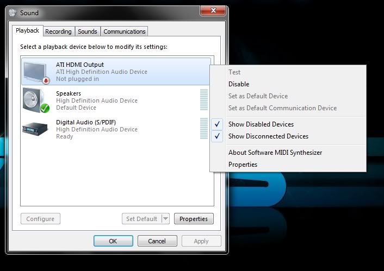Select the Playback tab
Screen dimensions: 384x271
[x=28, y=31]
